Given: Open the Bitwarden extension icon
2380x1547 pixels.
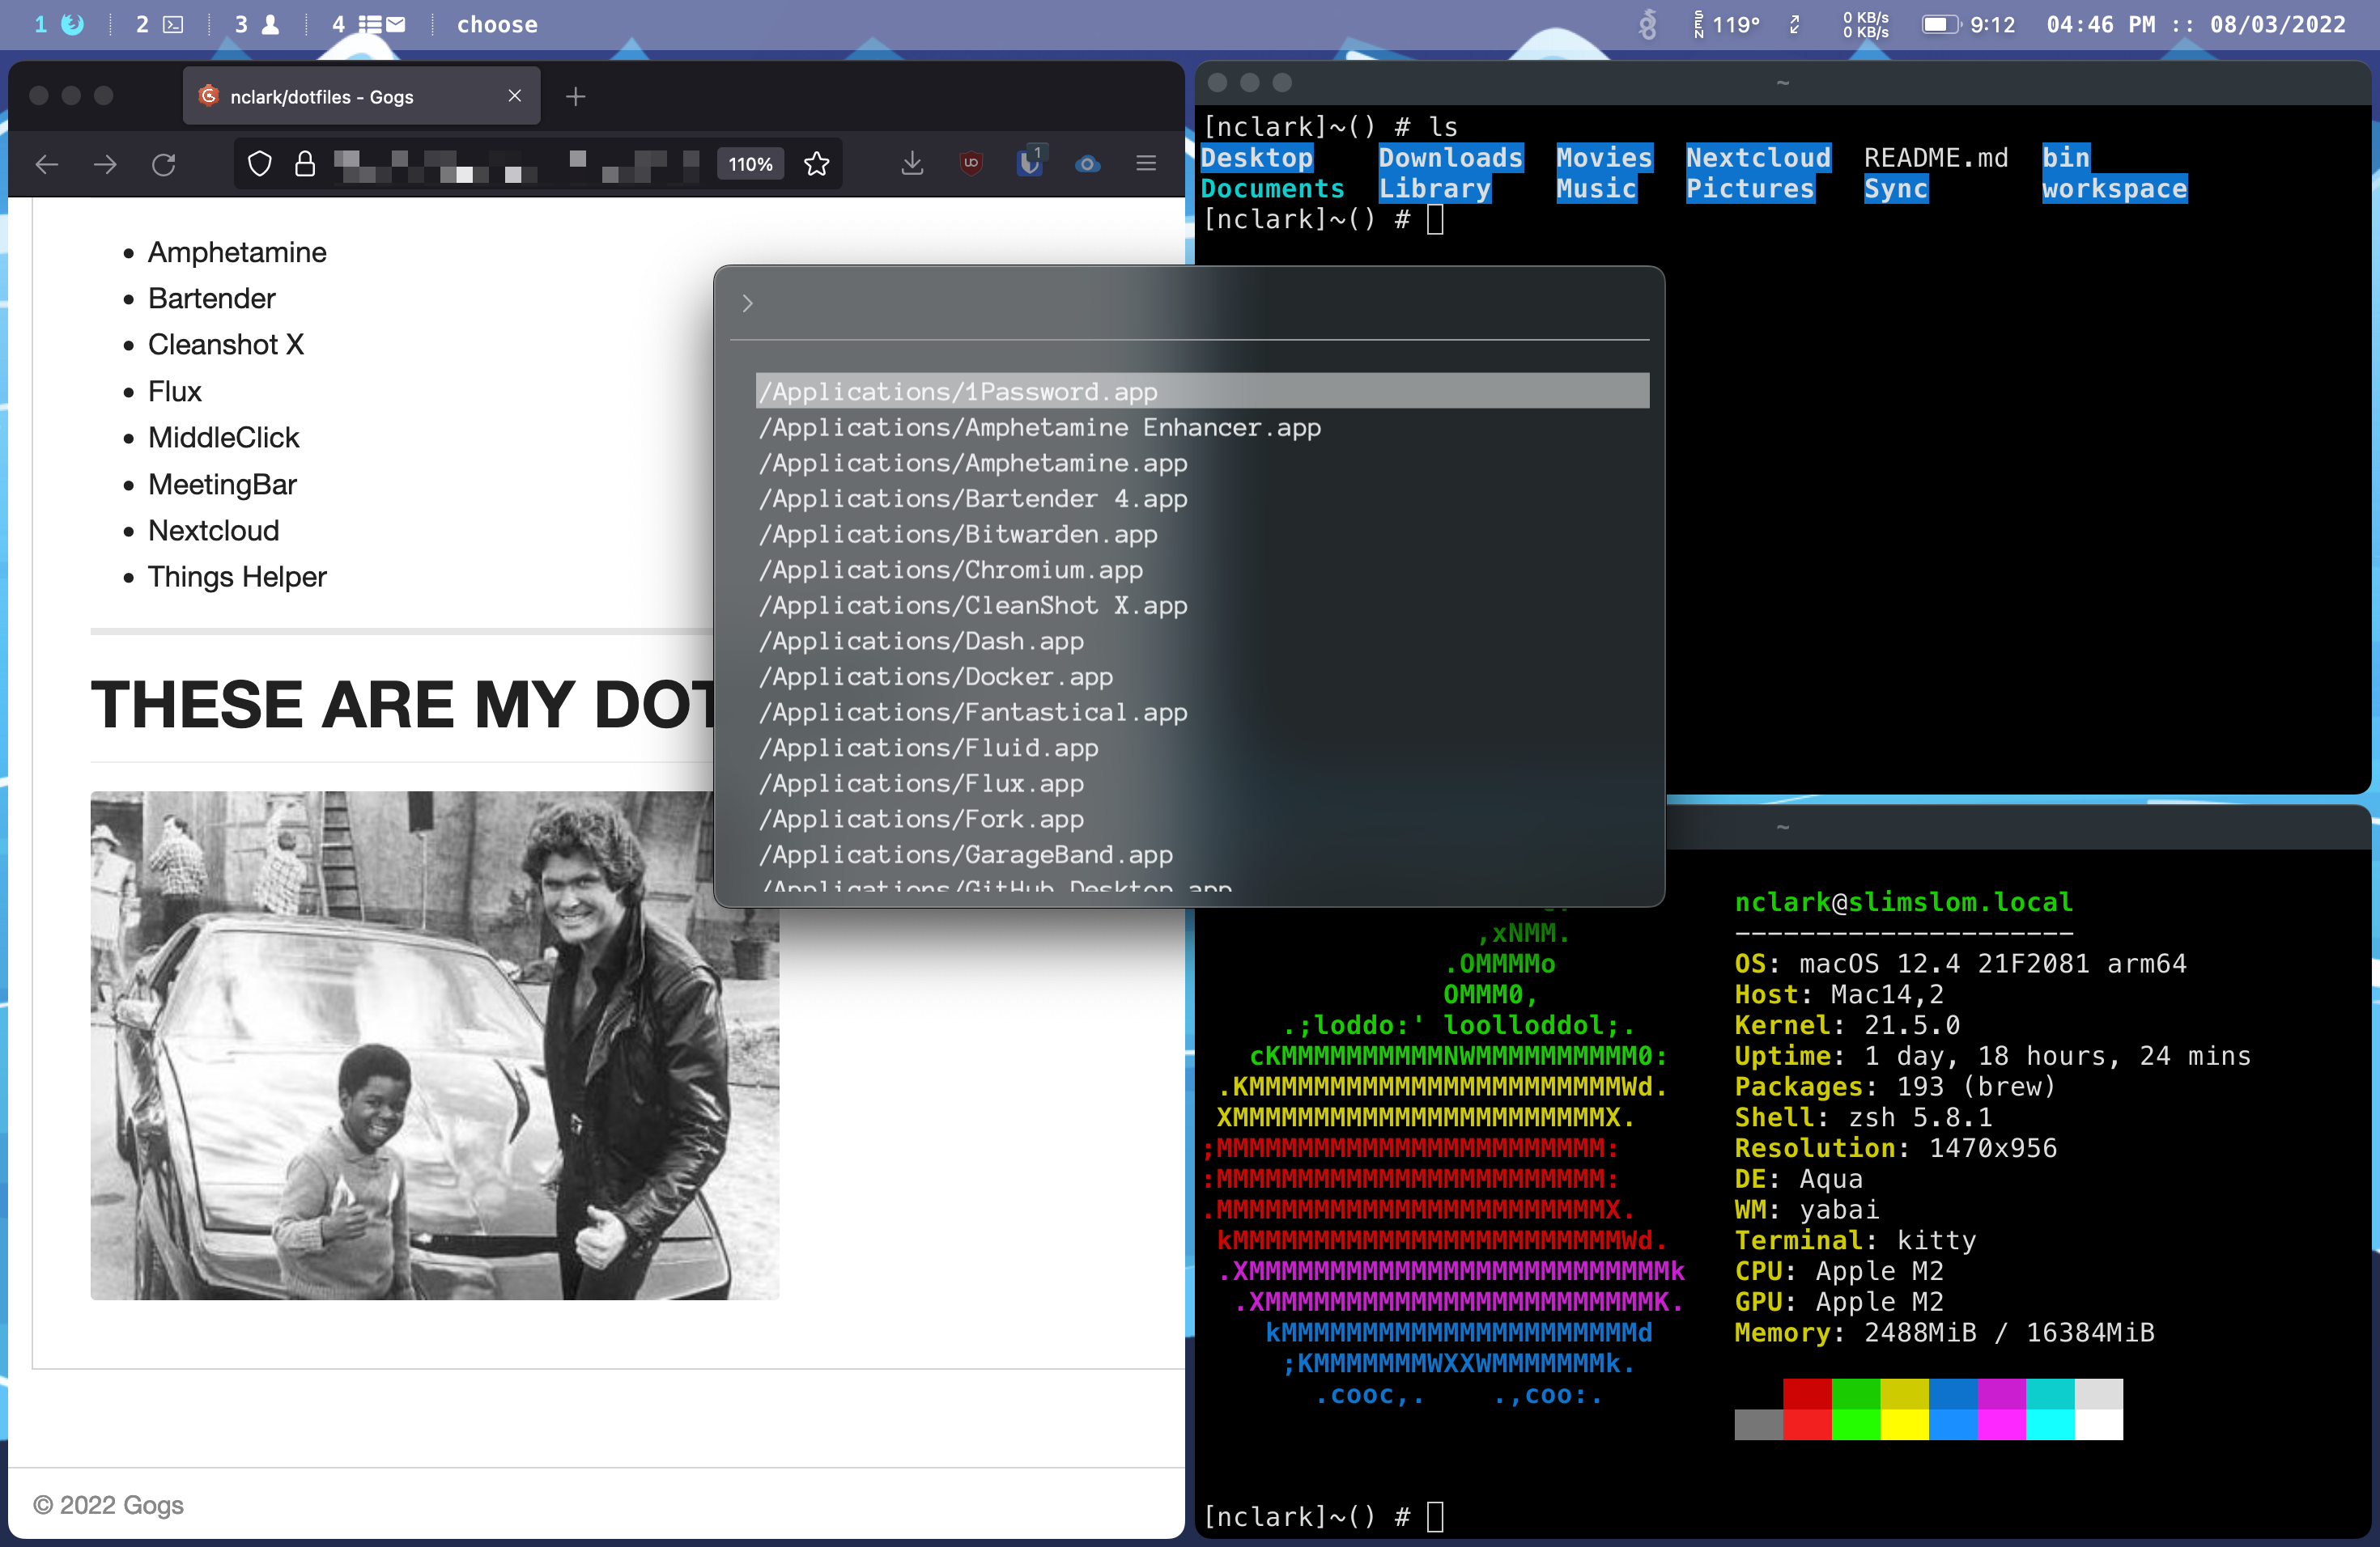Looking at the screenshot, I should [1029, 163].
